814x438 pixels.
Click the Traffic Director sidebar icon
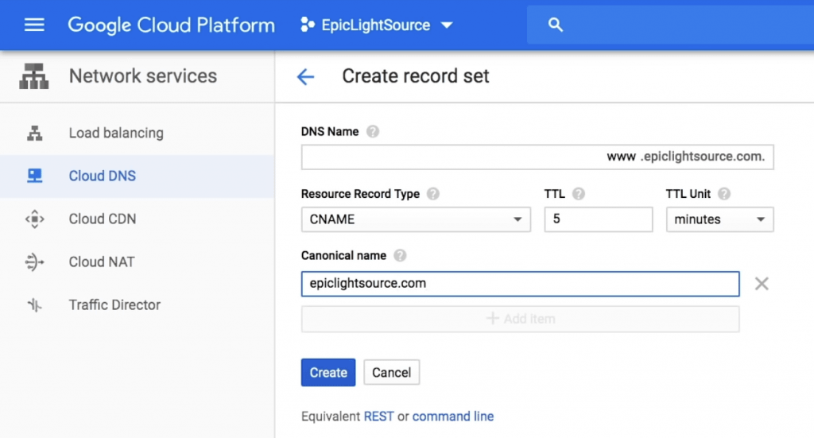click(35, 305)
